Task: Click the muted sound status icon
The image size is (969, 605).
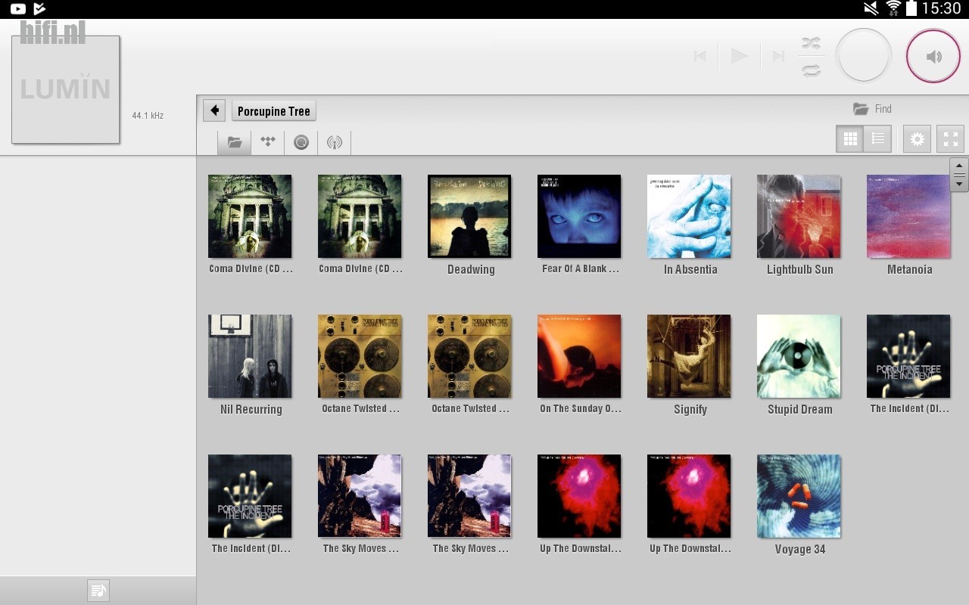Action: tap(871, 8)
